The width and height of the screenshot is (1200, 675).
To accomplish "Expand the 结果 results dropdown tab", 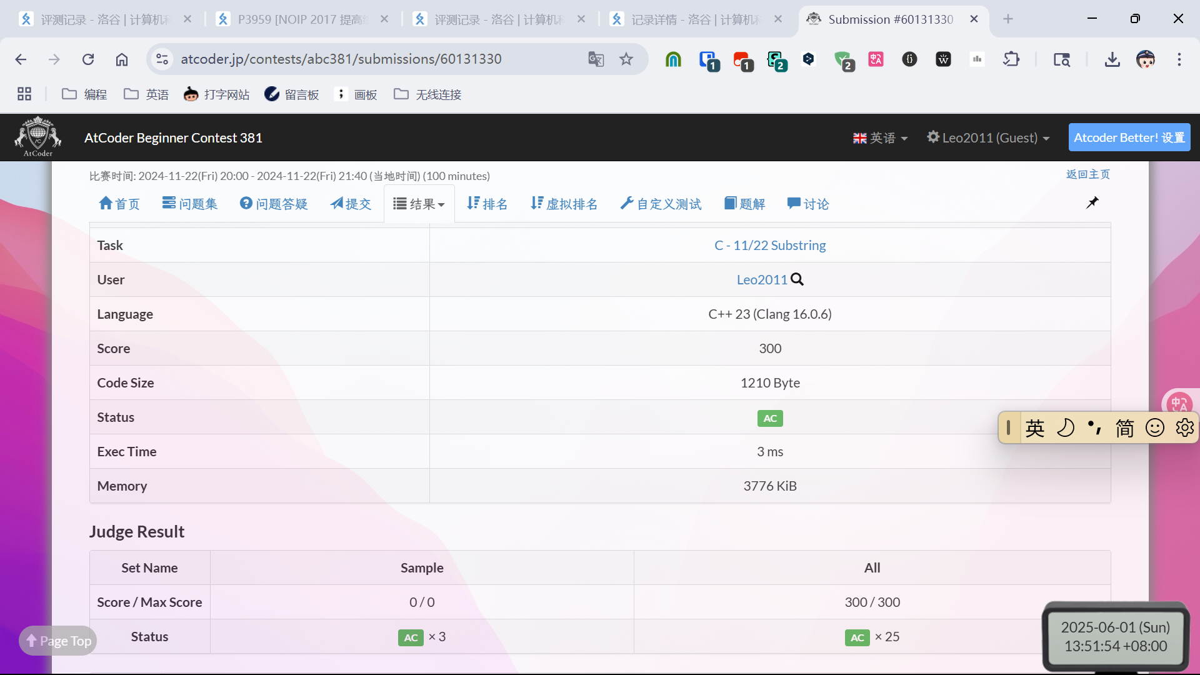I will click(419, 204).
